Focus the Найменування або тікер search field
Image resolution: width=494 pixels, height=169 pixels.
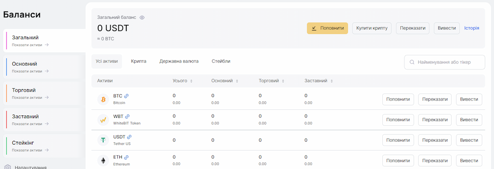(x=445, y=62)
